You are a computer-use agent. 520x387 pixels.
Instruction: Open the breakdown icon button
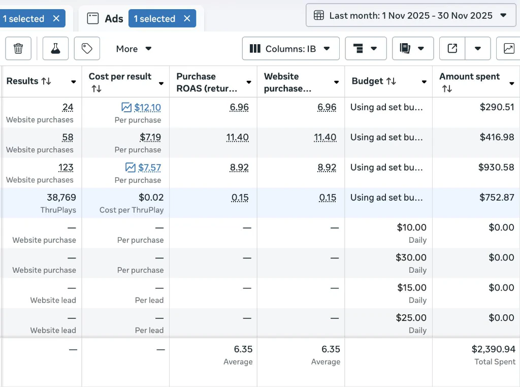click(366, 48)
